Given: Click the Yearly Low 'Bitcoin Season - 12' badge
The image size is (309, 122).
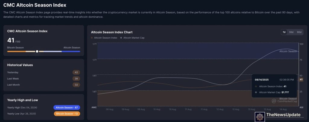Looking at the screenshot, I should tap(67, 114).
